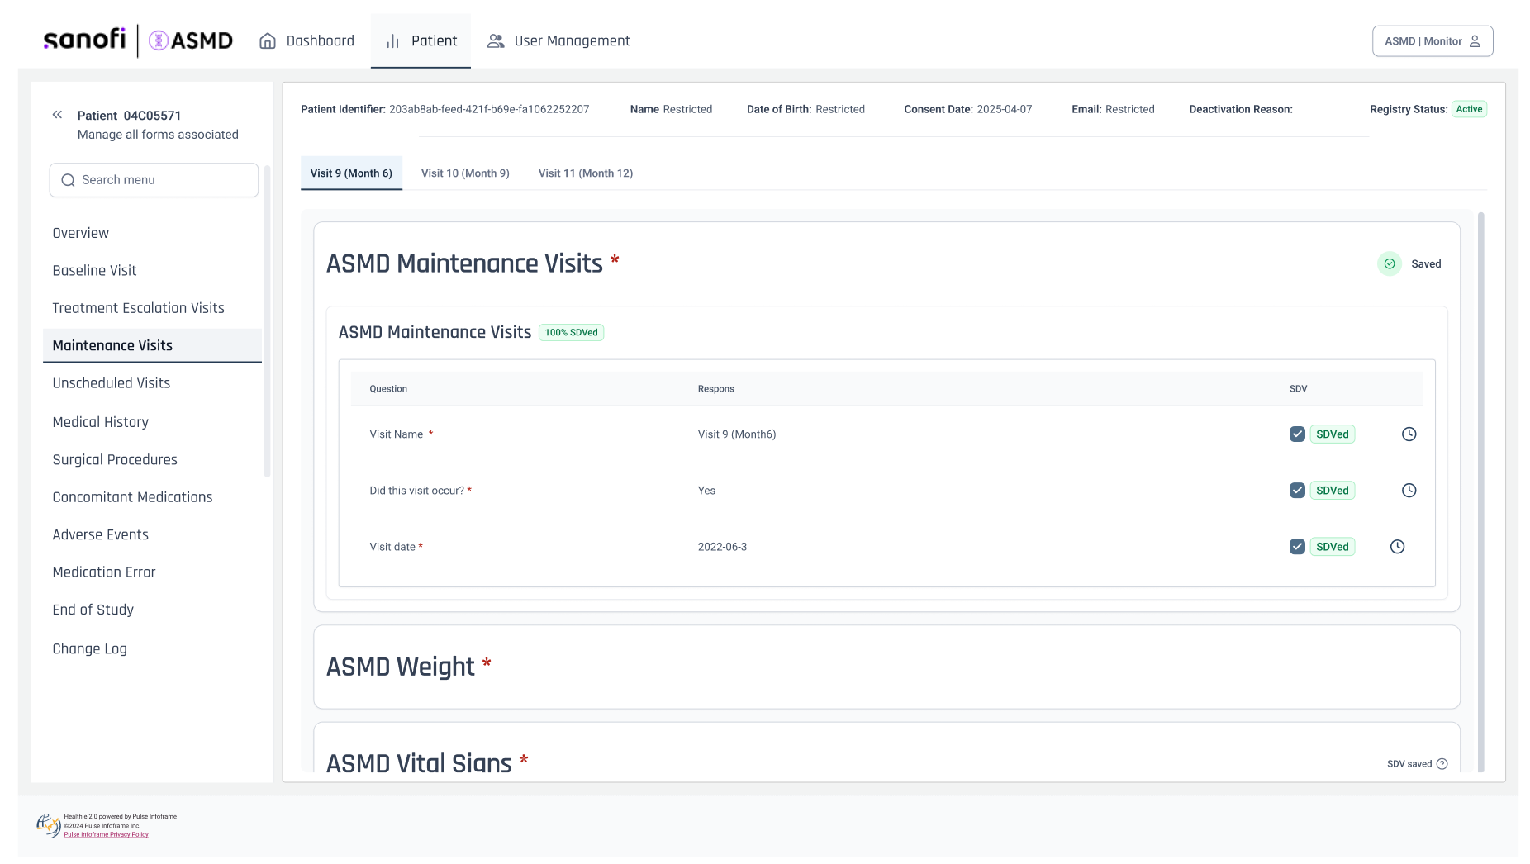
Task: Click the SDV column header
Action: [1298, 389]
